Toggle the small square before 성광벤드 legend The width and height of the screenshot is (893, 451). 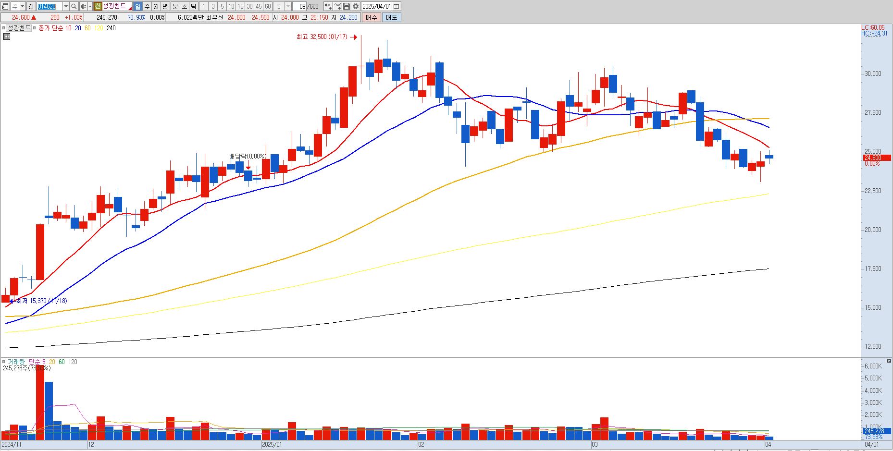(x=4, y=28)
